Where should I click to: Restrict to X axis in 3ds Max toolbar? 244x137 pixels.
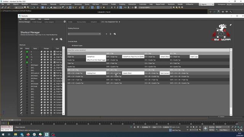pos(112,8)
